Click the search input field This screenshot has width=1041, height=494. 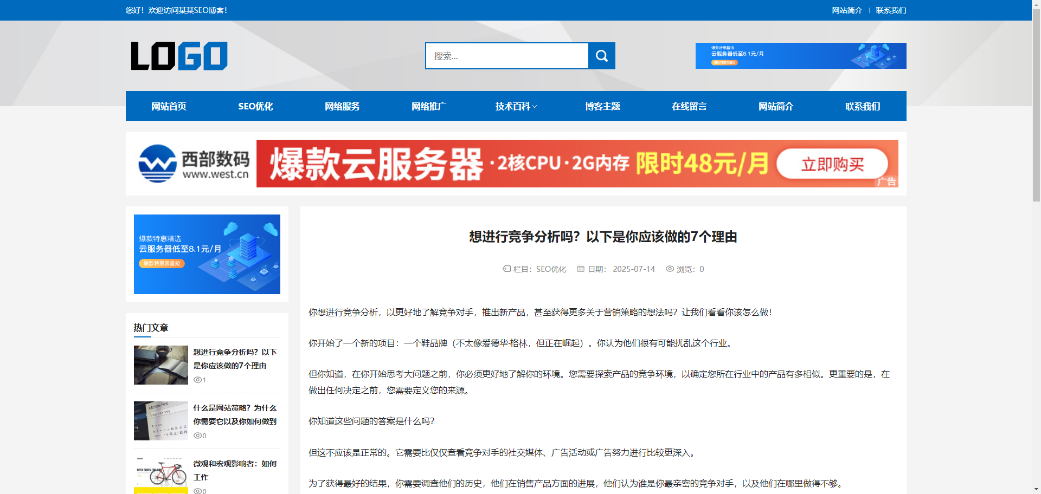pos(507,56)
